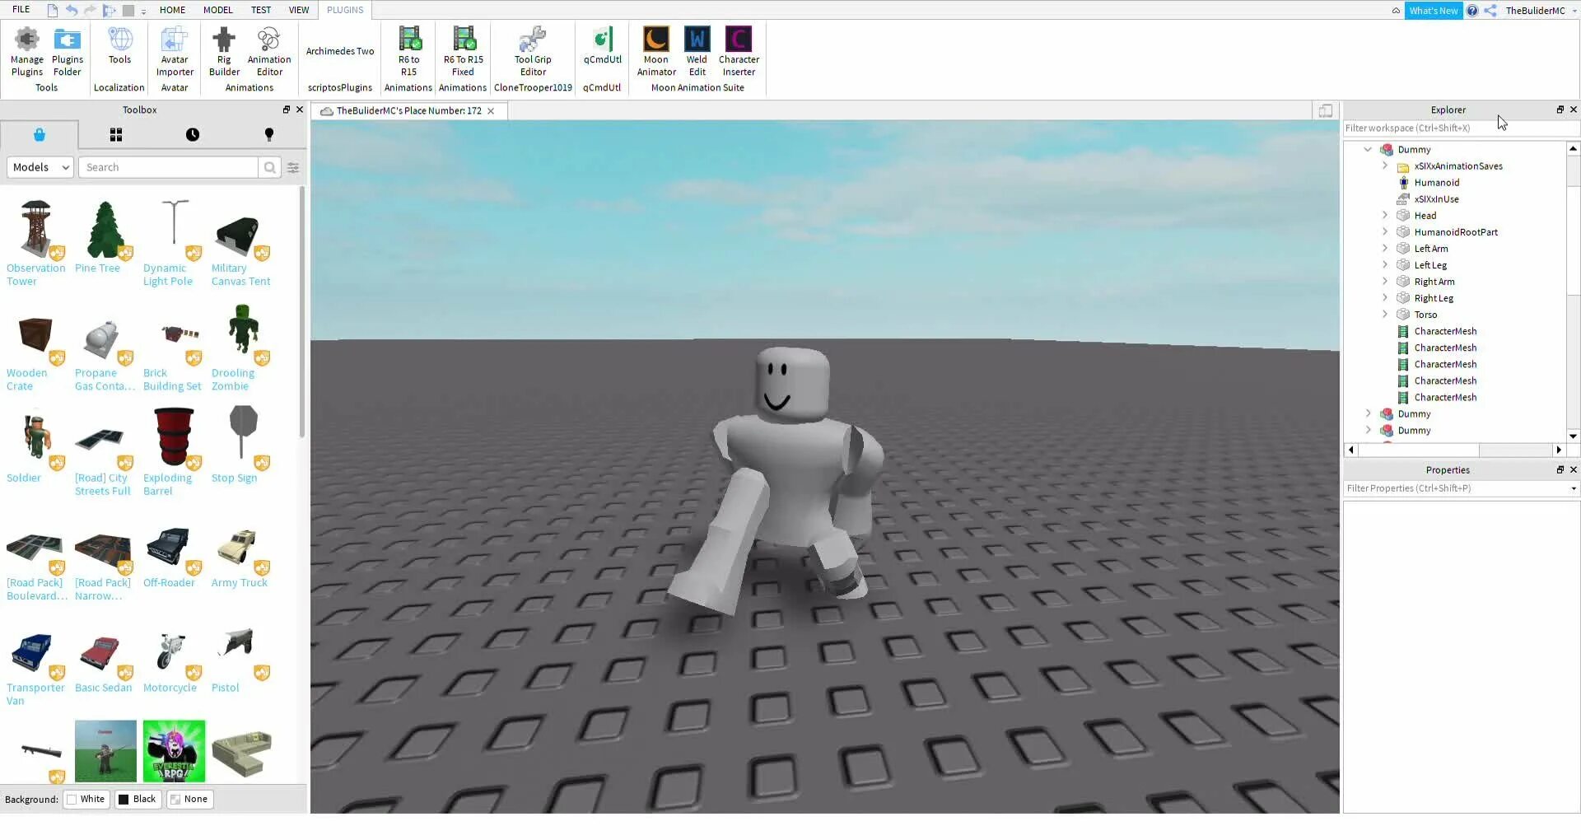The image size is (1581, 840).
Task: Select the Motorcycle thumbnail
Action: click(174, 651)
